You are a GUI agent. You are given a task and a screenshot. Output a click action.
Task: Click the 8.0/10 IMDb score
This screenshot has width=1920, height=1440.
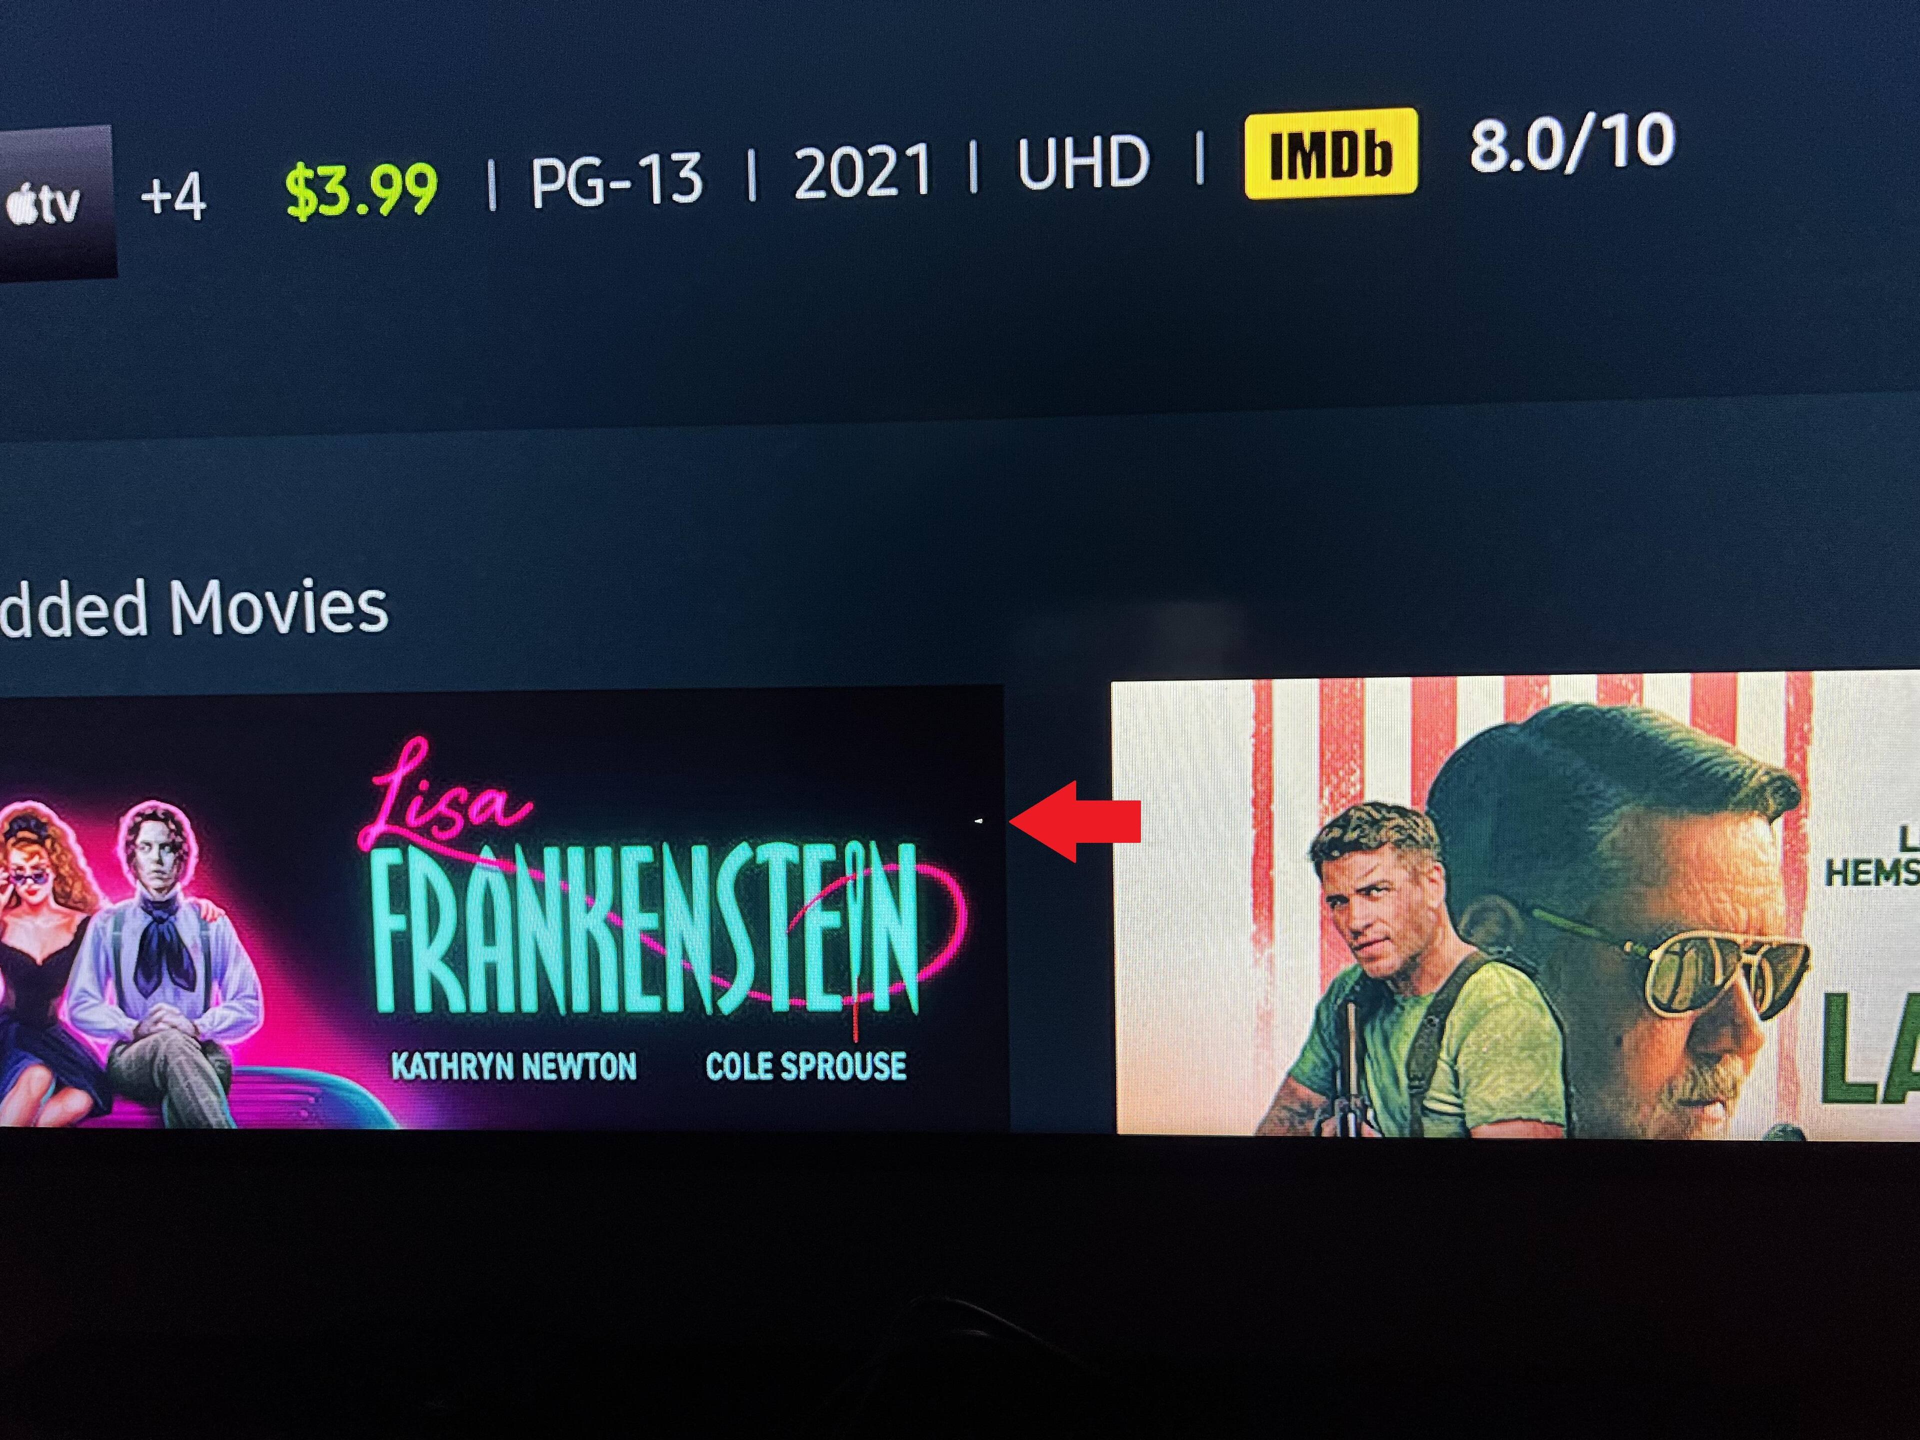point(1572,143)
